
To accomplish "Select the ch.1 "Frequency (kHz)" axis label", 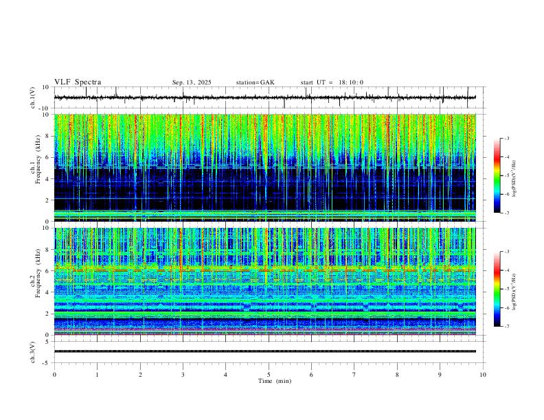I will 38,159.
